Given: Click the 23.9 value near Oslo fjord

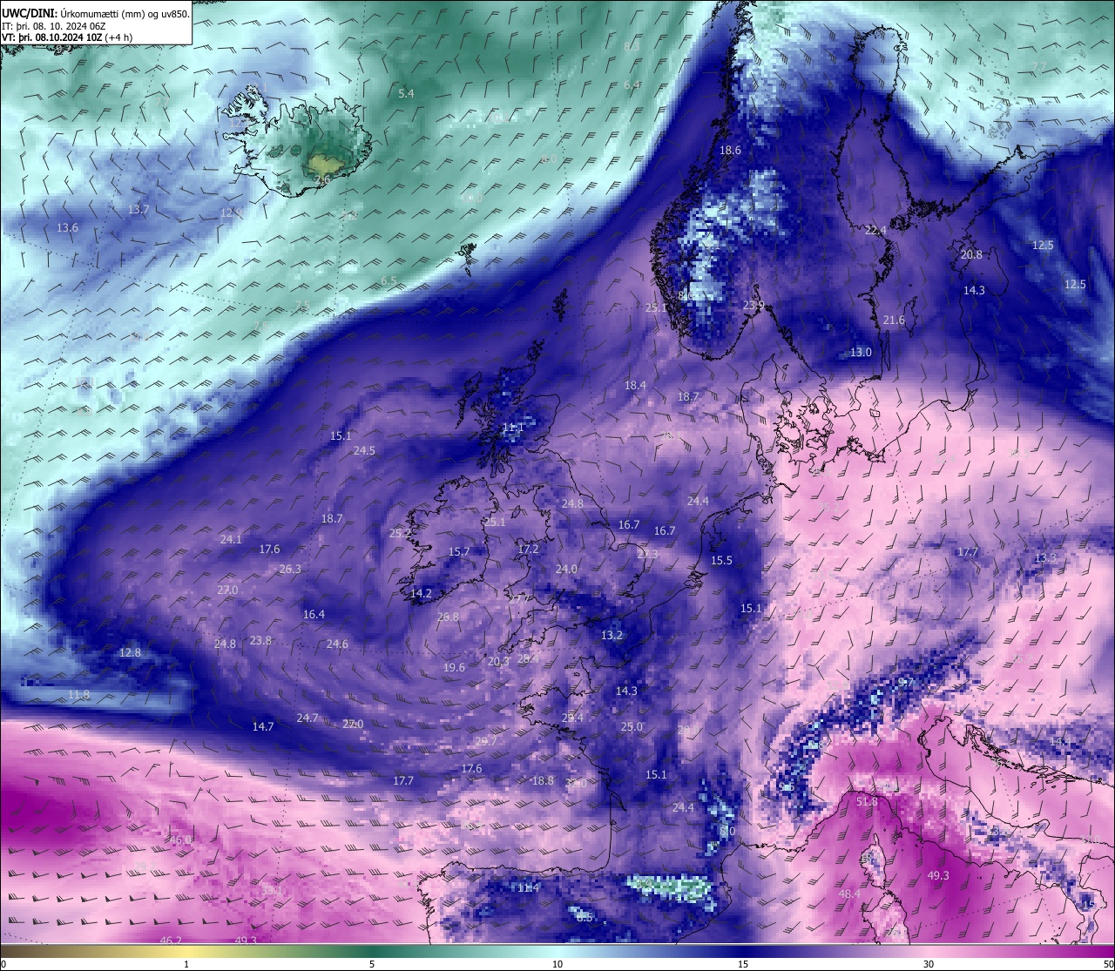Looking at the screenshot, I should (753, 305).
